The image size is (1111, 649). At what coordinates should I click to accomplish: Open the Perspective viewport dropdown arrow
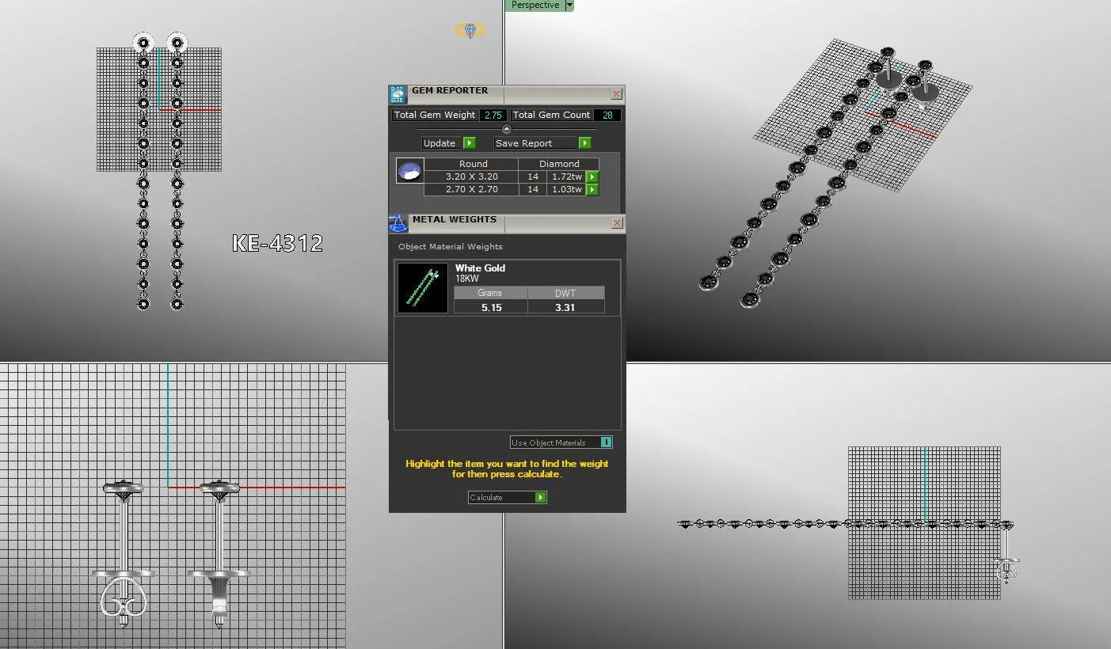[569, 5]
